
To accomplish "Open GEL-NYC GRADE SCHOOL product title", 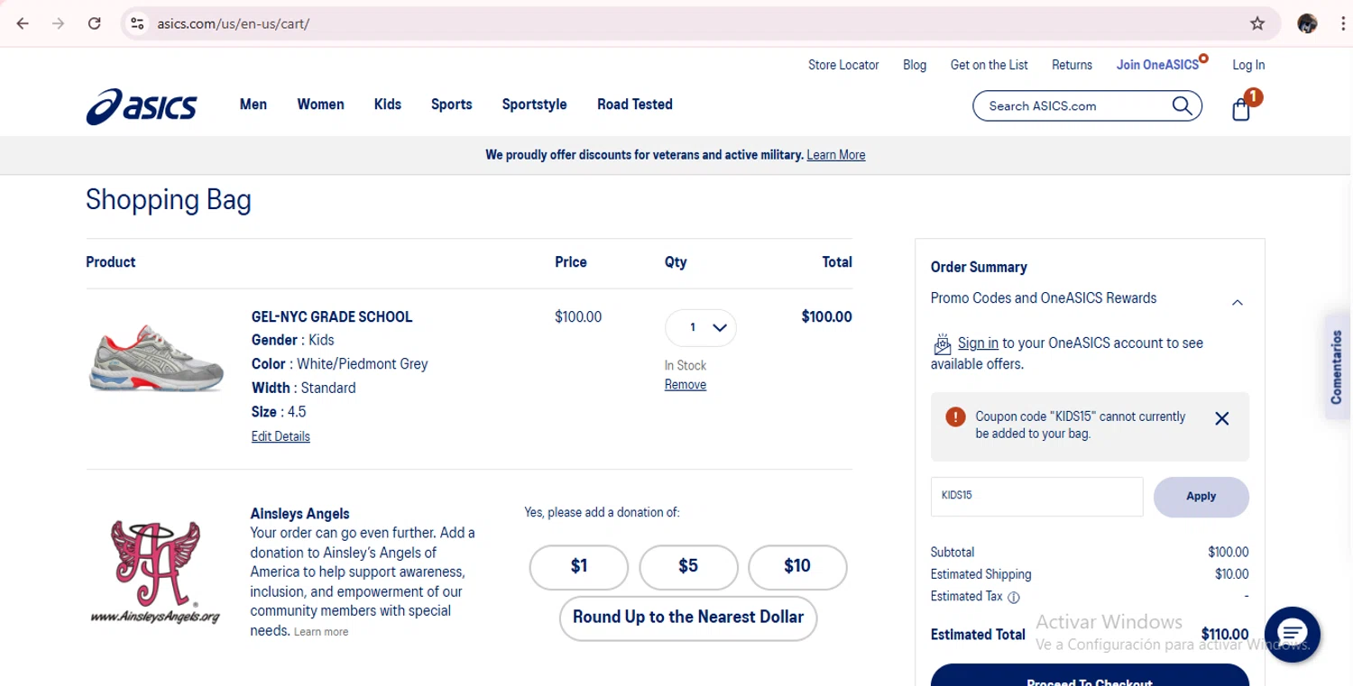I will tap(332, 317).
